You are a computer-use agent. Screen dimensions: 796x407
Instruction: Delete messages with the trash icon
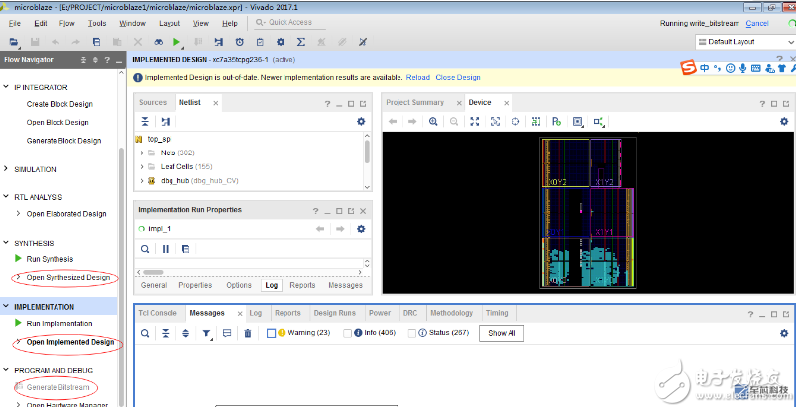click(x=248, y=333)
